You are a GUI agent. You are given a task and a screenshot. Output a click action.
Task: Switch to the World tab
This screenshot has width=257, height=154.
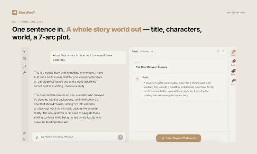pyautogui.click(x=233, y=72)
